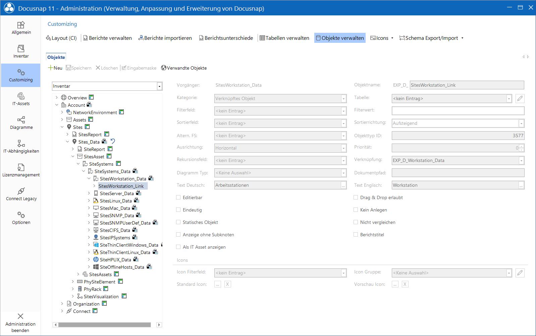Image resolution: width=536 pixels, height=336 pixels.
Task: Open the Diagramme sidebar icon
Action: coord(21,120)
